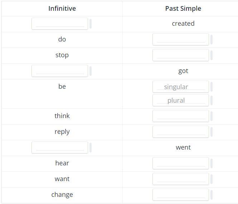Select the past simple input for 'think'
This screenshot has width=238, height=204.
point(181,116)
